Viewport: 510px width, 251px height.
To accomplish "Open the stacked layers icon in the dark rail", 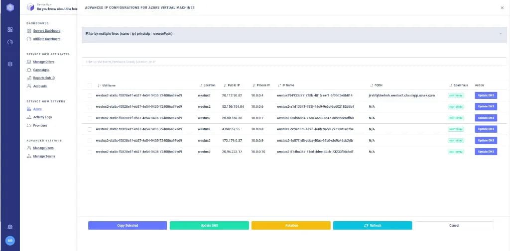I will point(10,64).
